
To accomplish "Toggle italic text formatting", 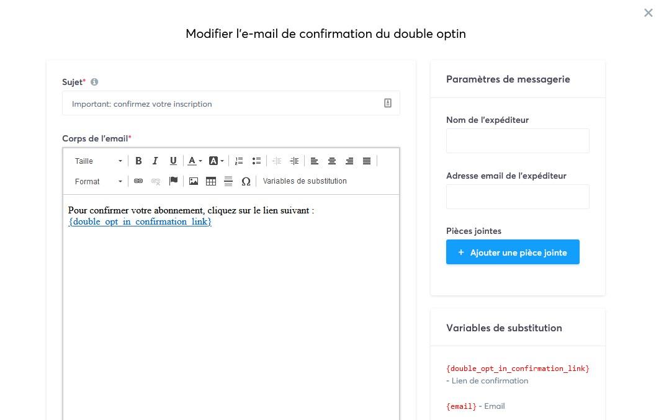I will (155, 161).
